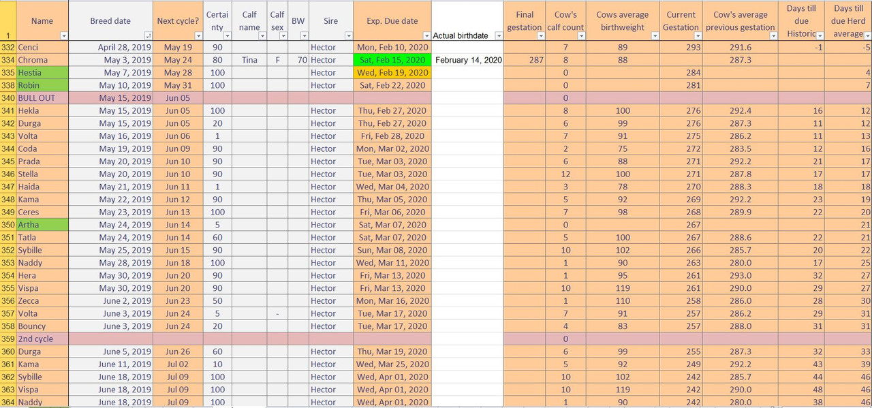
Task: Select breed date June 2, 2019
Action: click(x=111, y=301)
